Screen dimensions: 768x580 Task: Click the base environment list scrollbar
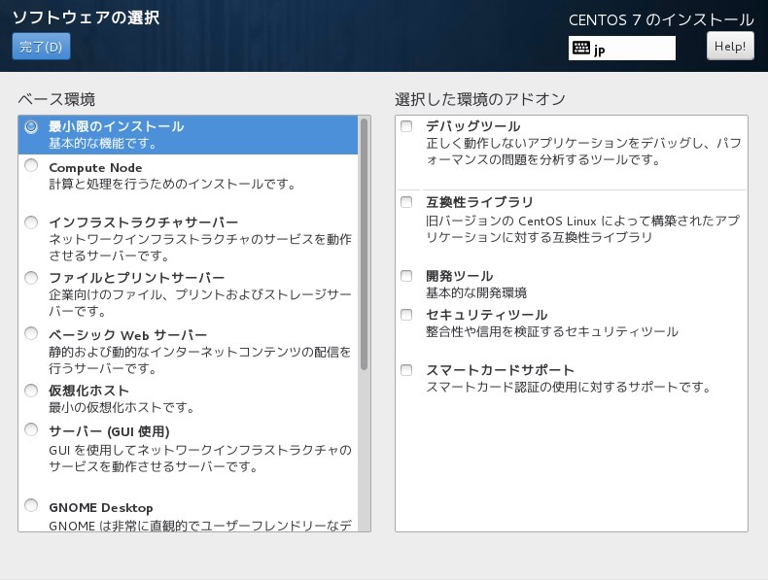click(364, 244)
